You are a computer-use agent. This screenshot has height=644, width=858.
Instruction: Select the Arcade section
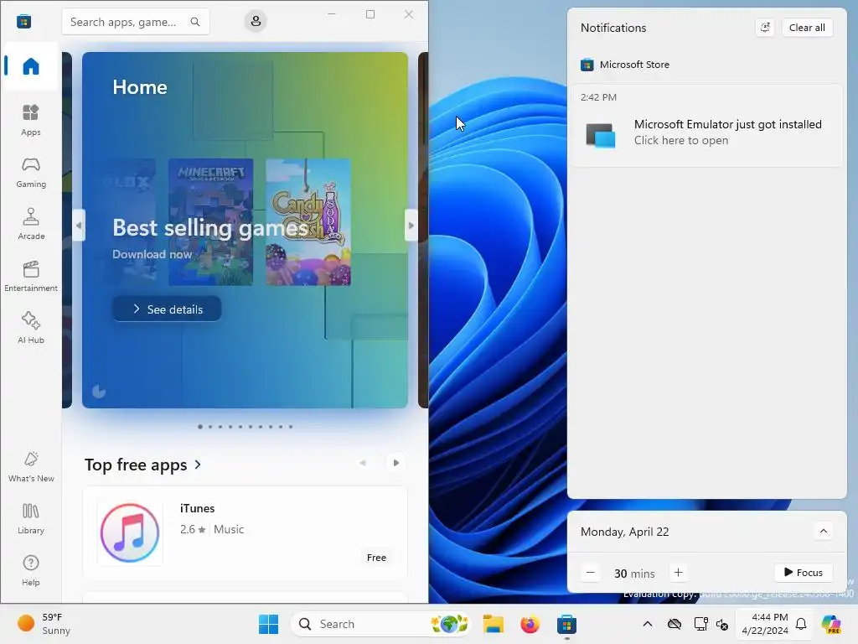(x=31, y=225)
